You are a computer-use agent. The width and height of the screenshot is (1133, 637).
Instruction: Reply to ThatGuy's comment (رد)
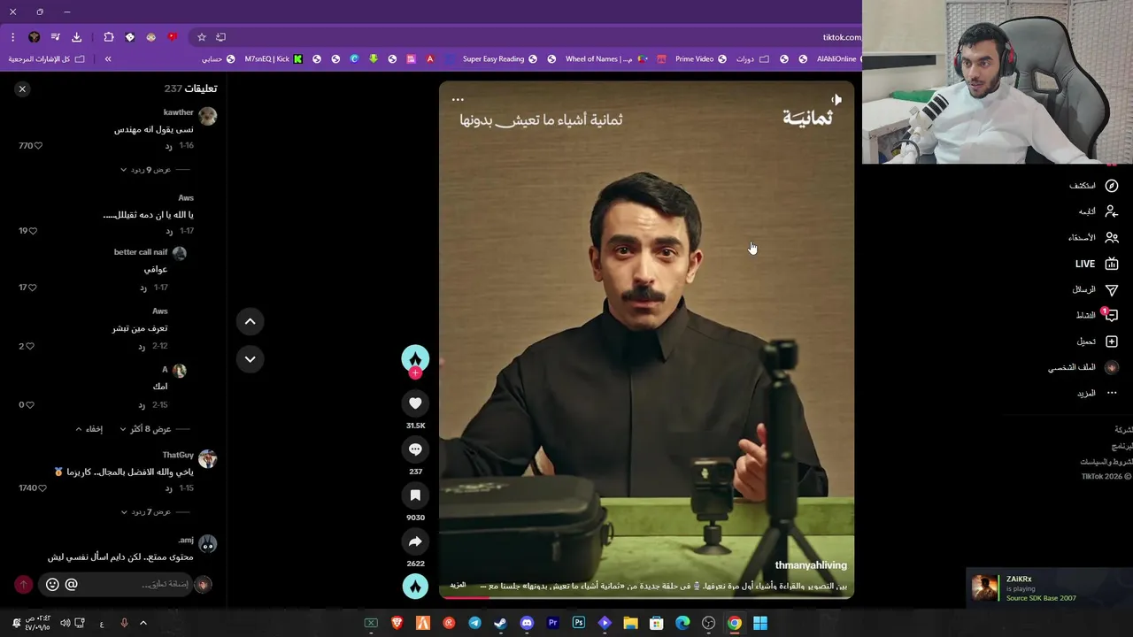tap(168, 488)
